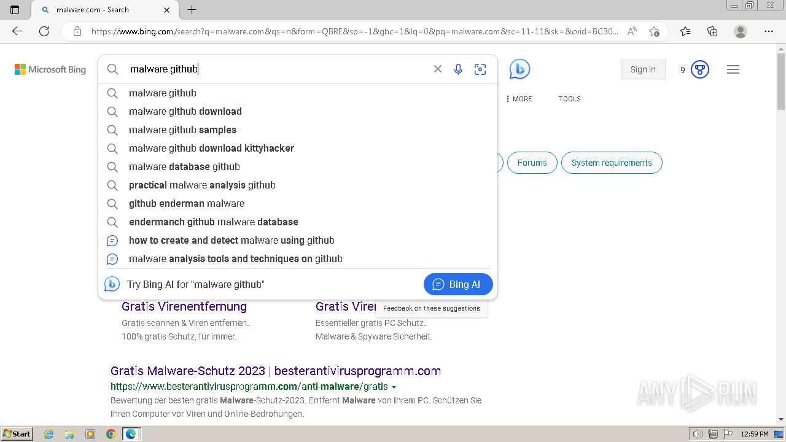Image resolution: width=786 pixels, height=442 pixels.
Task: Expand the MORE search filters menu
Action: click(x=519, y=99)
